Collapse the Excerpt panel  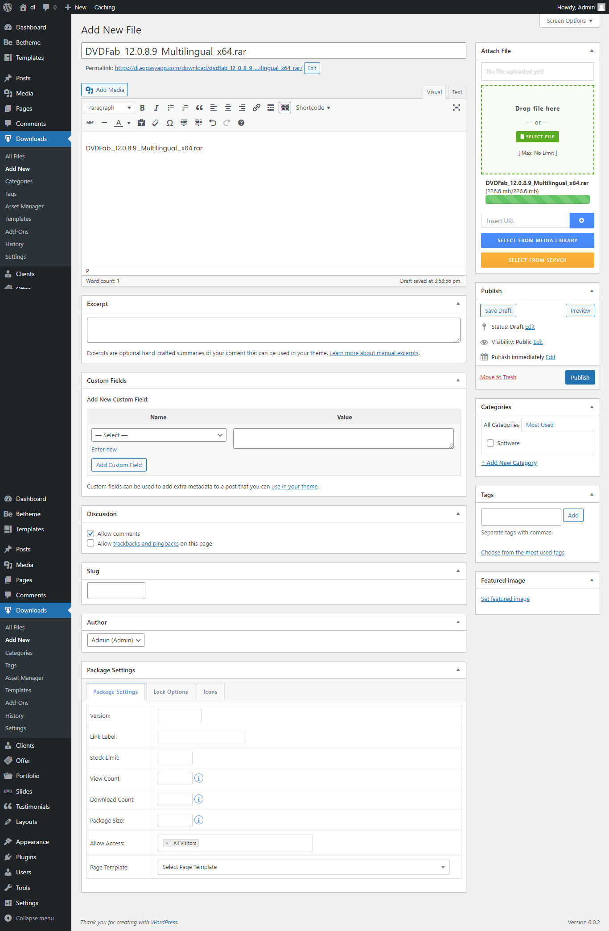click(x=458, y=304)
